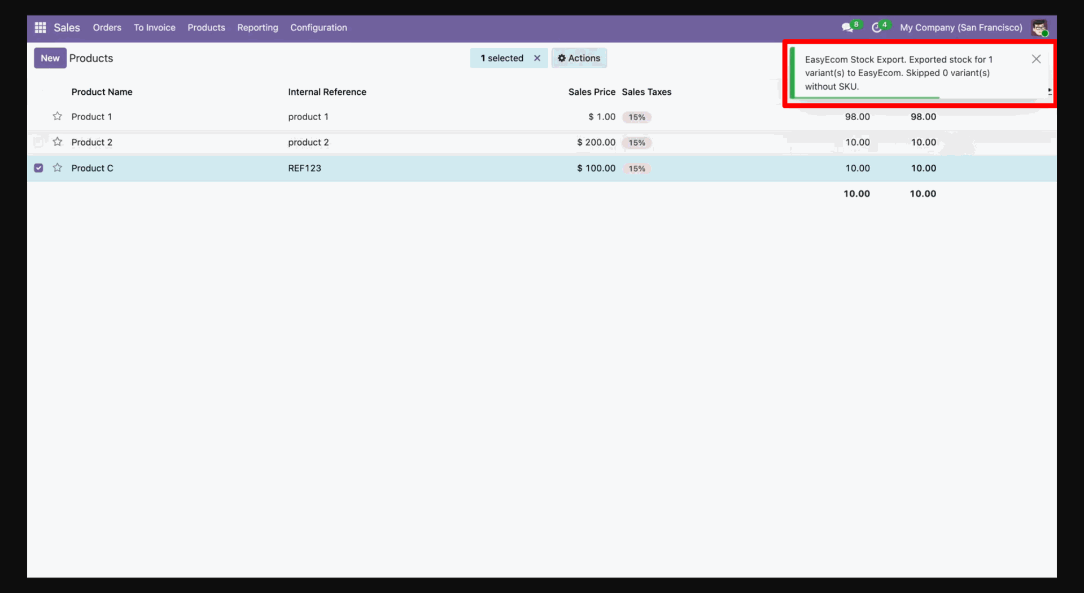Open the Configuration menu
Screen dimensions: 1084x593
[x=318, y=28]
